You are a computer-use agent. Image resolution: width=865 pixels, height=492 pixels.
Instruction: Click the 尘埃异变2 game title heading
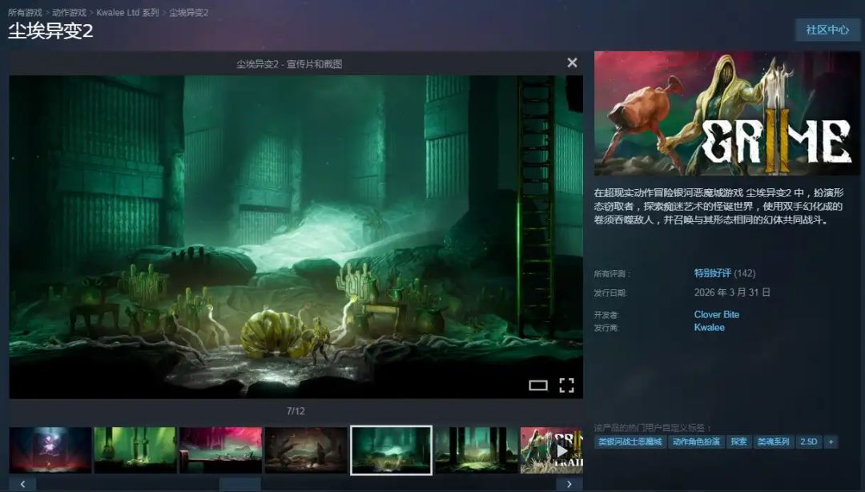tap(50, 31)
